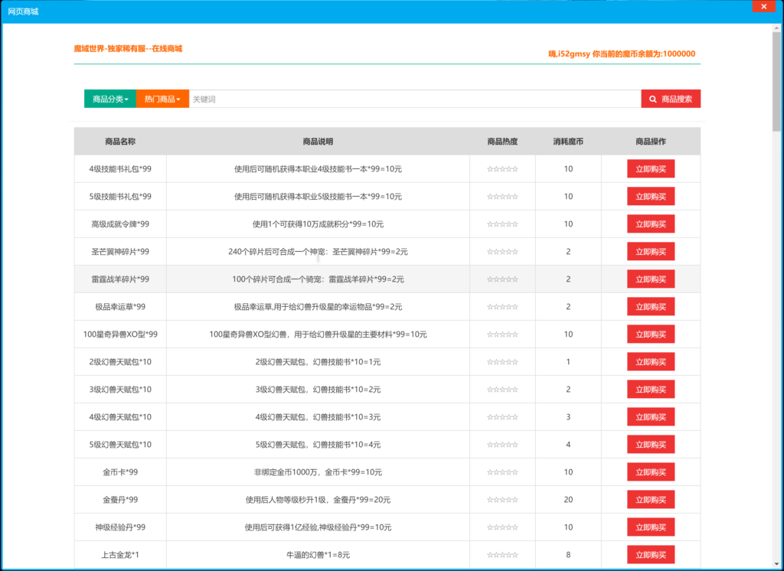Click the star rating for 2级幻兽天赋包*10
Screen dimensions: 784x571
(502, 361)
